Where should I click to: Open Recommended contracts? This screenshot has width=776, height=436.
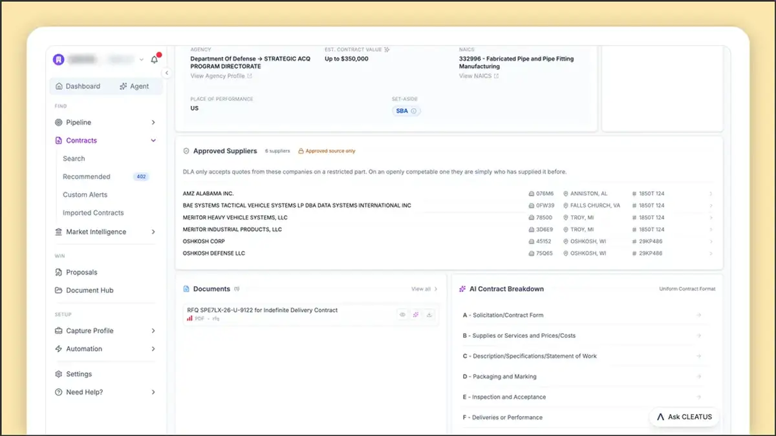pos(87,176)
